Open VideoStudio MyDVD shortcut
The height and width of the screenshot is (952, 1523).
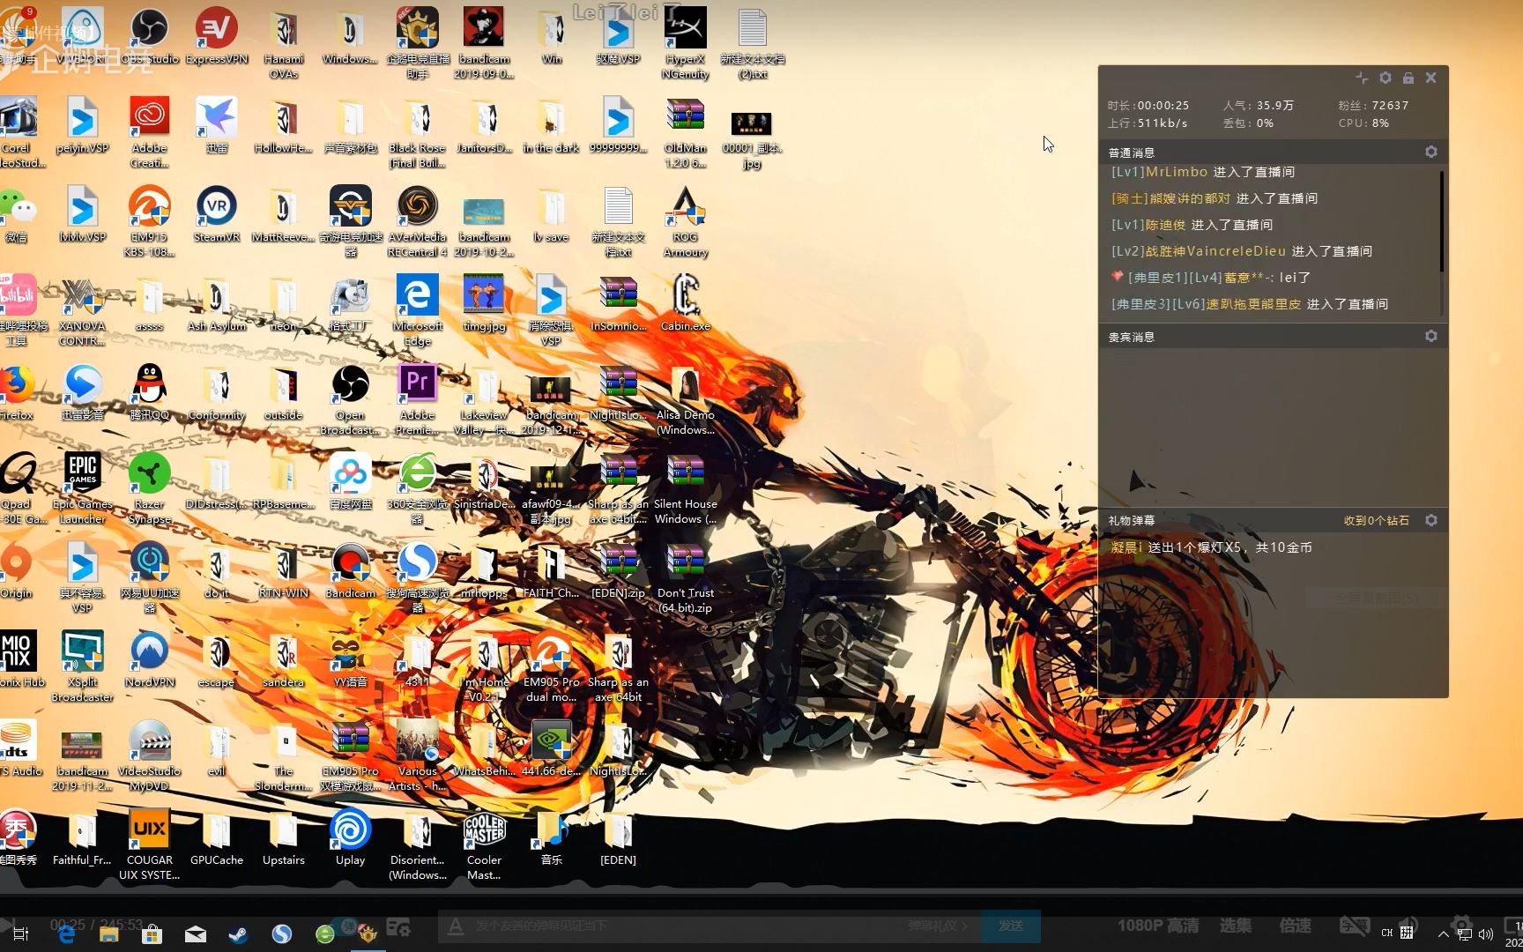(x=150, y=755)
